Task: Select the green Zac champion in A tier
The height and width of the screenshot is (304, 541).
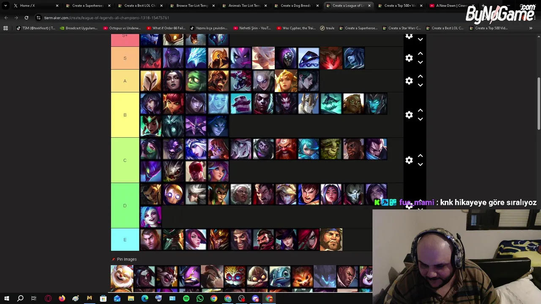Action: (x=196, y=81)
